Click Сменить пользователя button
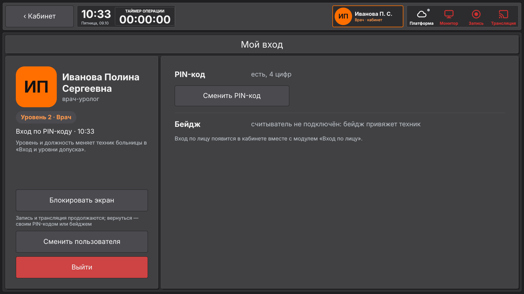 click(x=82, y=242)
